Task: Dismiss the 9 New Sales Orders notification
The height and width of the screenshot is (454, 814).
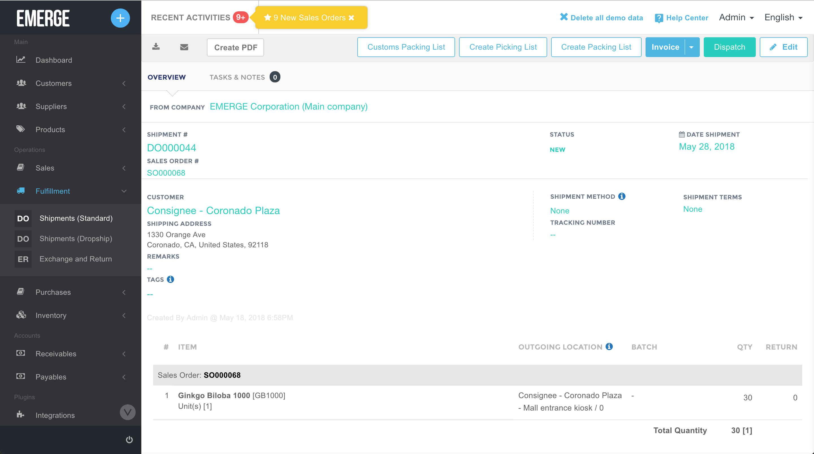Action: 351,18
